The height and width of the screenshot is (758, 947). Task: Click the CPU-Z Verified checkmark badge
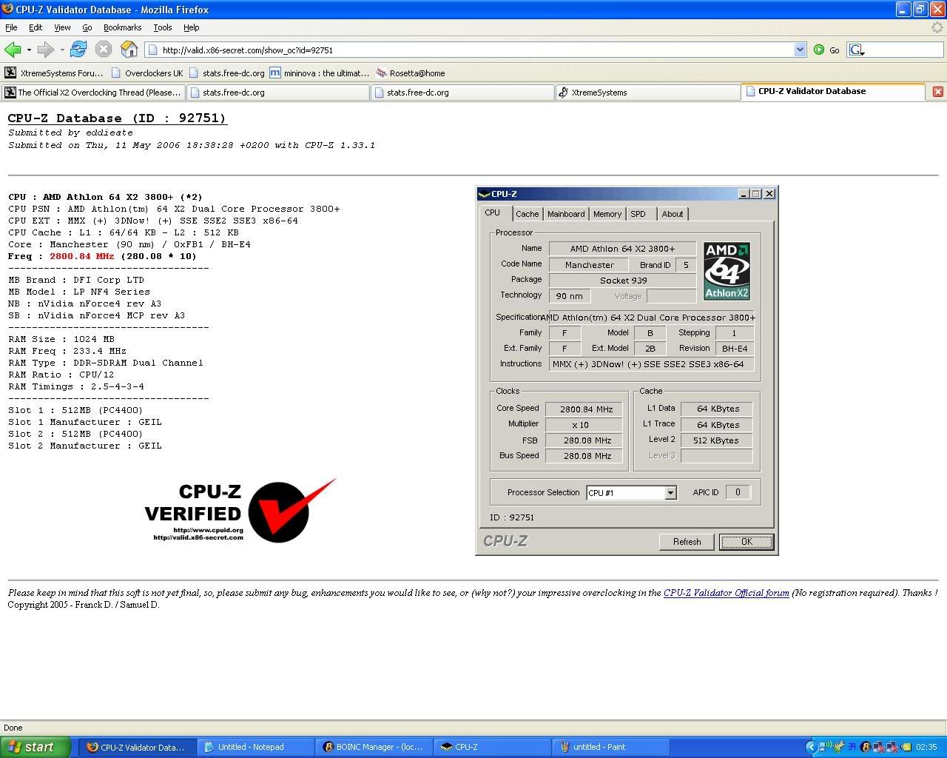pyautogui.click(x=241, y=511)
